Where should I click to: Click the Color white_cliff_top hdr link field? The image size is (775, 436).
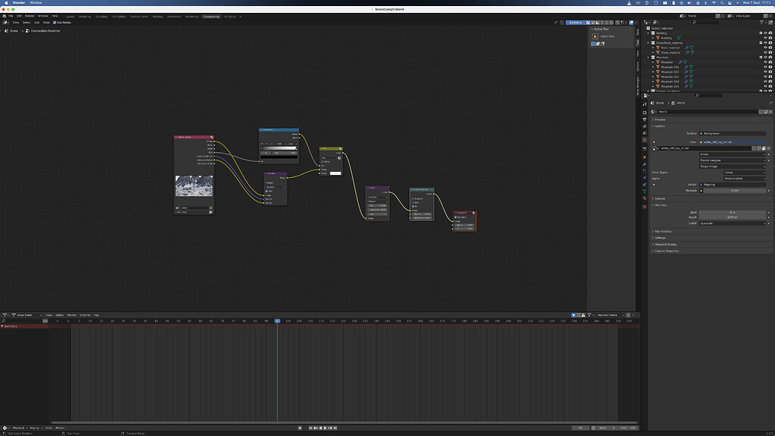click(732, 142)
